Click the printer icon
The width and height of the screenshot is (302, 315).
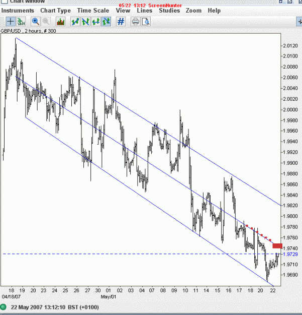pyautogui.click(x=136, y=22)
